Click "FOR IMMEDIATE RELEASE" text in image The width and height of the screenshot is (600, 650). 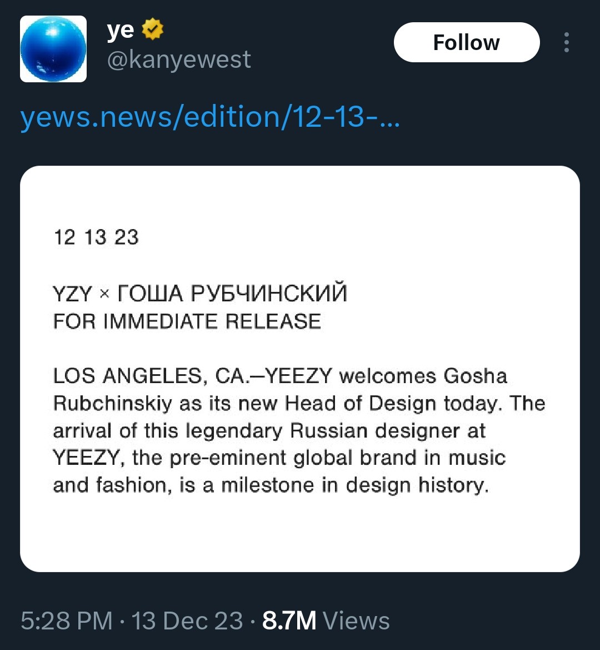pyautogui.click(x=187, y=321)
